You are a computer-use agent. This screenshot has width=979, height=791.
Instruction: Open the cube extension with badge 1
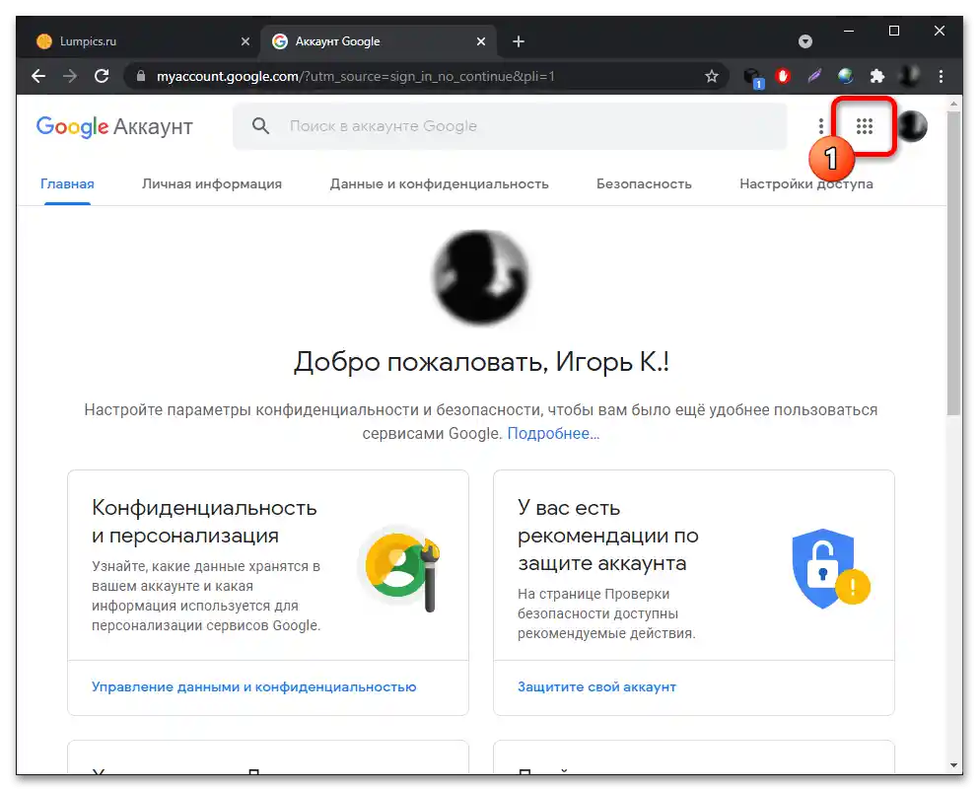click(x=753, y=78)
